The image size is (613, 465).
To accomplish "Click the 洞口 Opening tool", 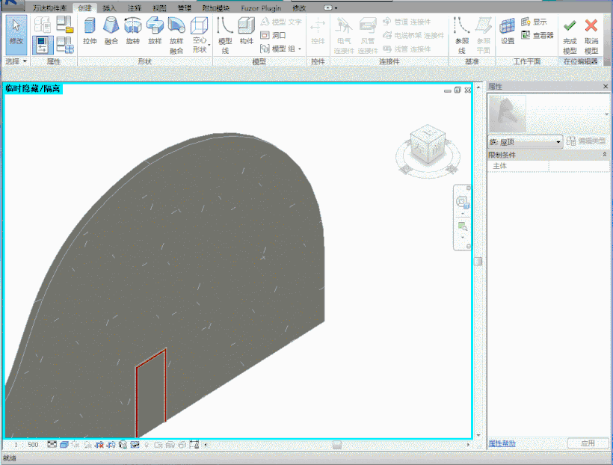I will [x=273, y=35].
